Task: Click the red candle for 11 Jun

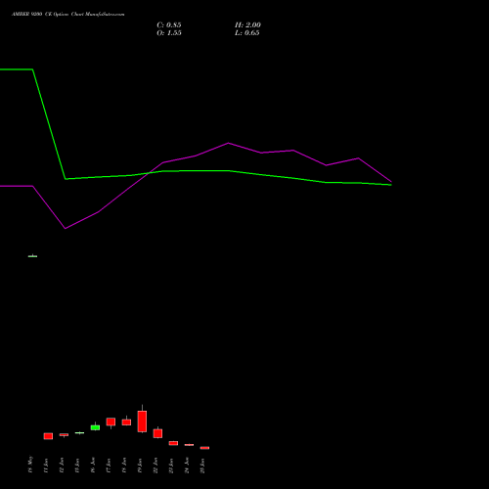Action: click(x=48, y=436)
